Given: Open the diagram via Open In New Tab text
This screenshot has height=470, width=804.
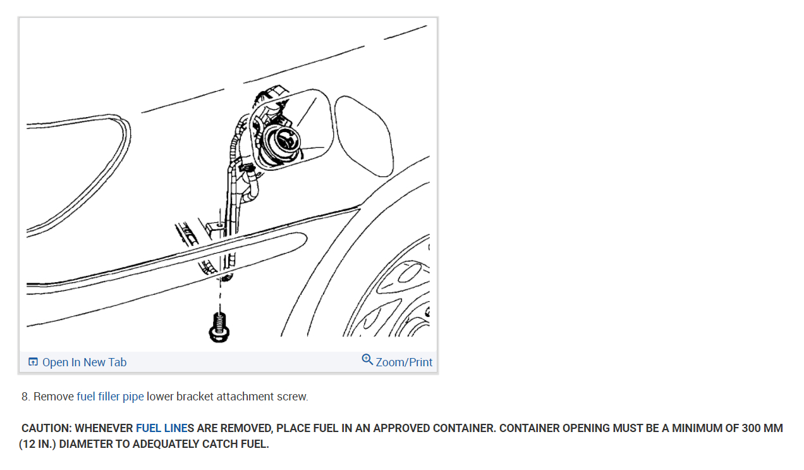Looking at the screenshot, I should [x=84, y=362].
